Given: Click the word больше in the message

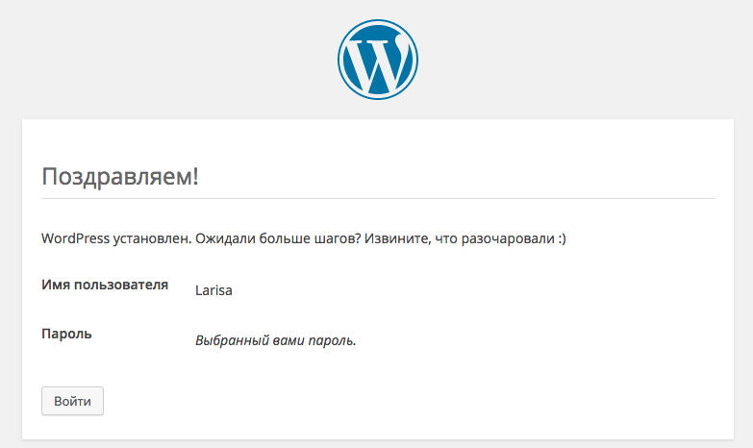Looking at the screenshot, I should point(281,237).
